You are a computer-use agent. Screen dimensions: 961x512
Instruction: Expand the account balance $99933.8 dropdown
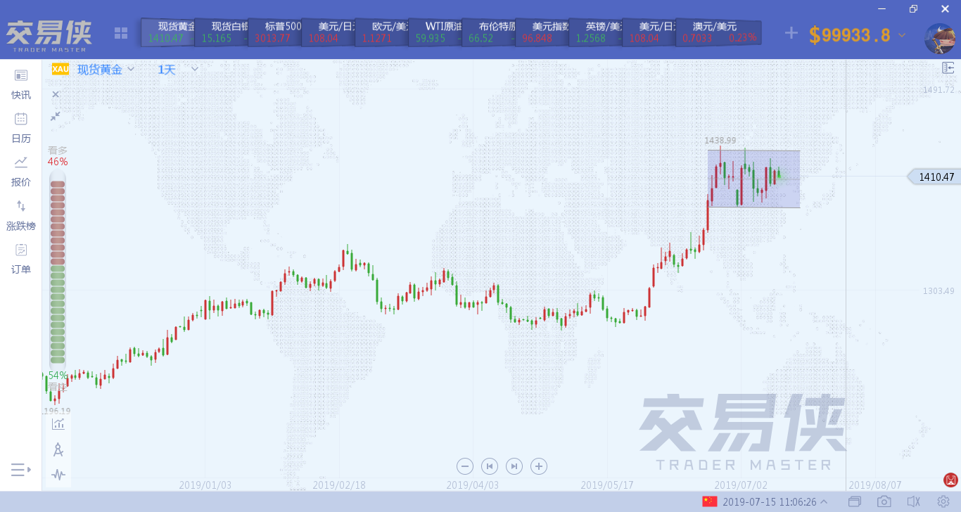point(902,35)
